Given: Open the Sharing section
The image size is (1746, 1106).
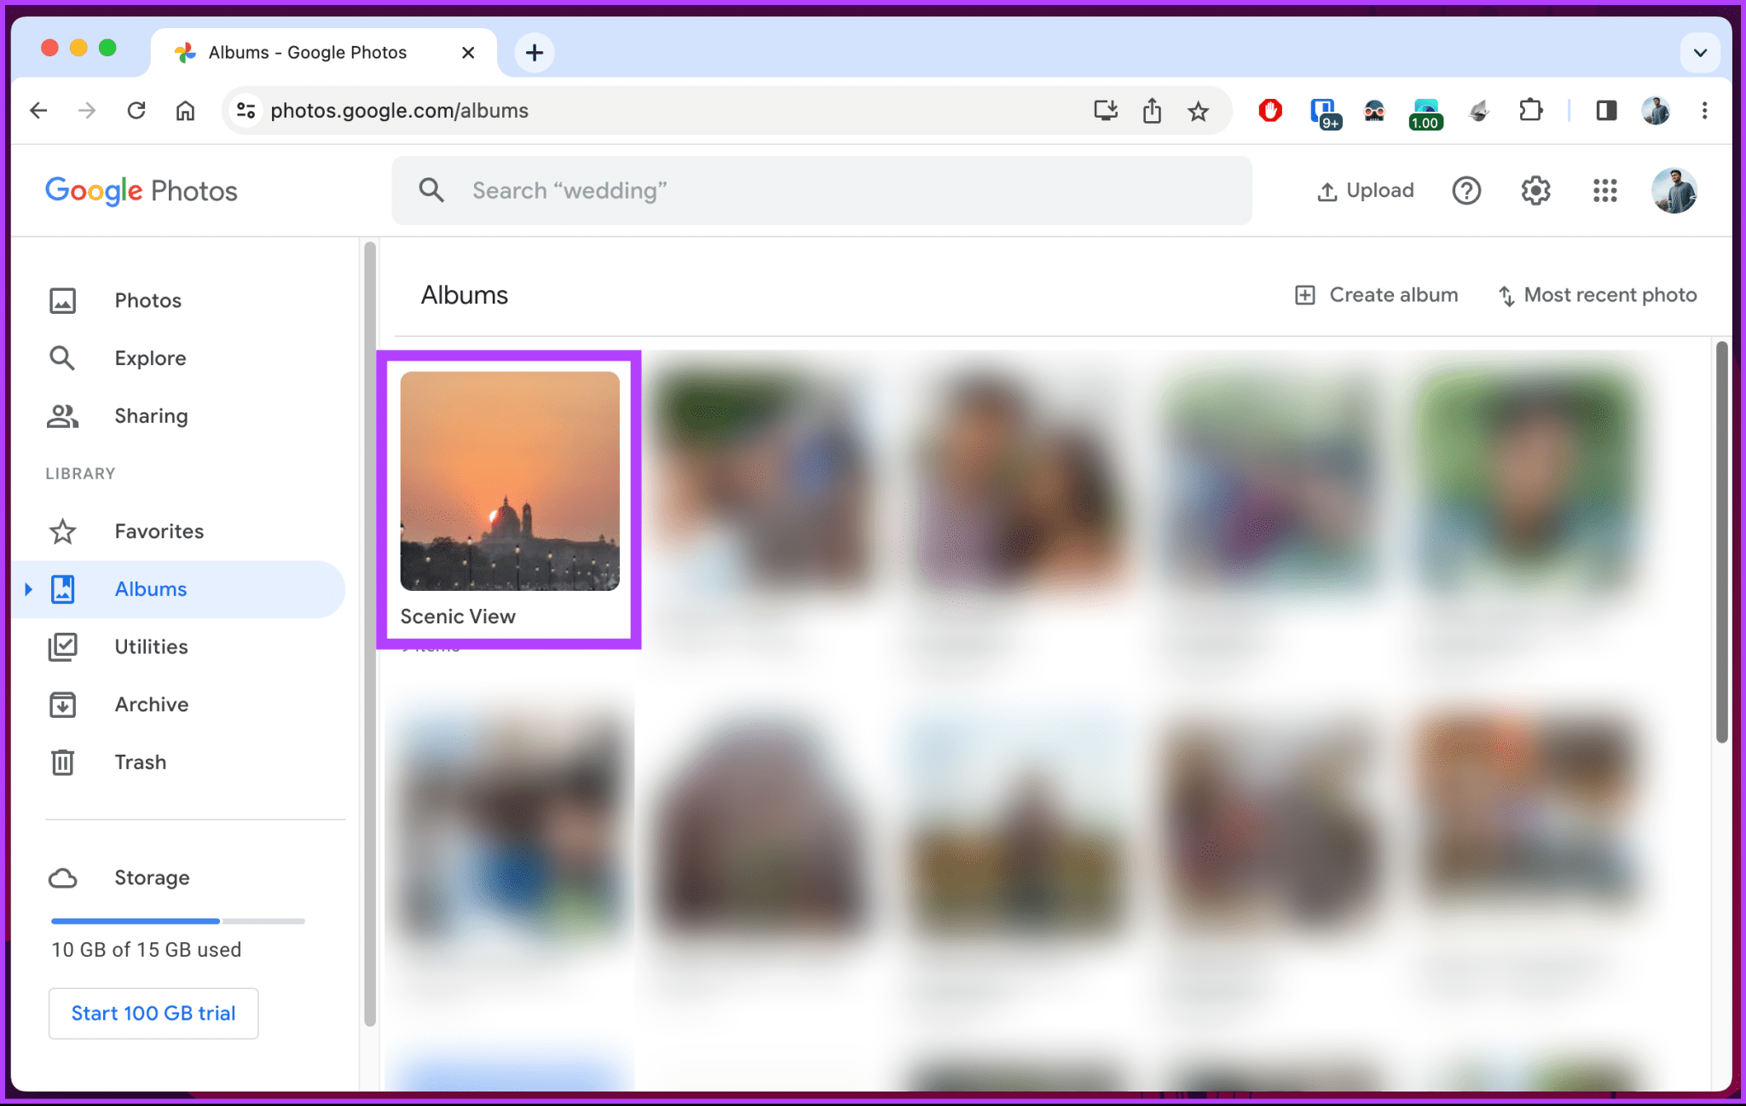Looking at the screenshot, I should (x=151, y=415).
